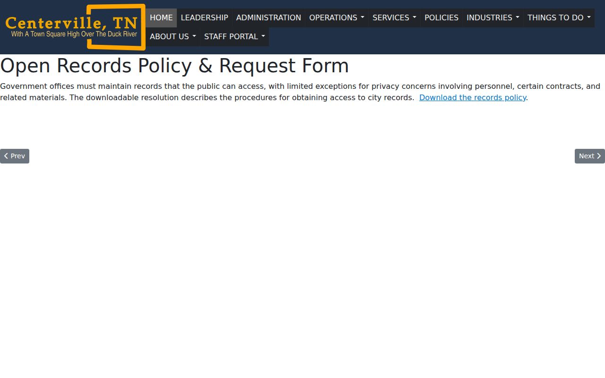Screen dimensions: 605x378
Task: Go to the HOME menu item
Action: [161, 17]
